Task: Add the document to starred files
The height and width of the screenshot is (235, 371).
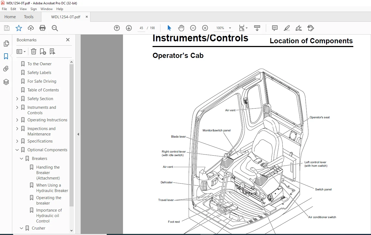Action: pos(19,28)
